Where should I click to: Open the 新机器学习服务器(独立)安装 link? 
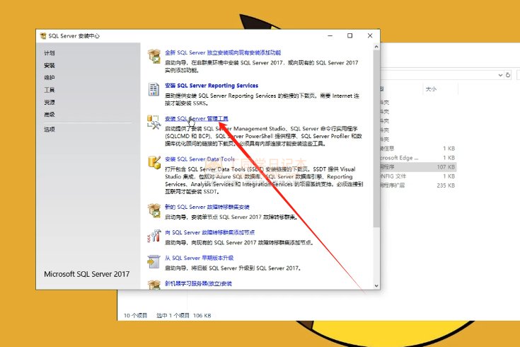click(x=198, y=283)
